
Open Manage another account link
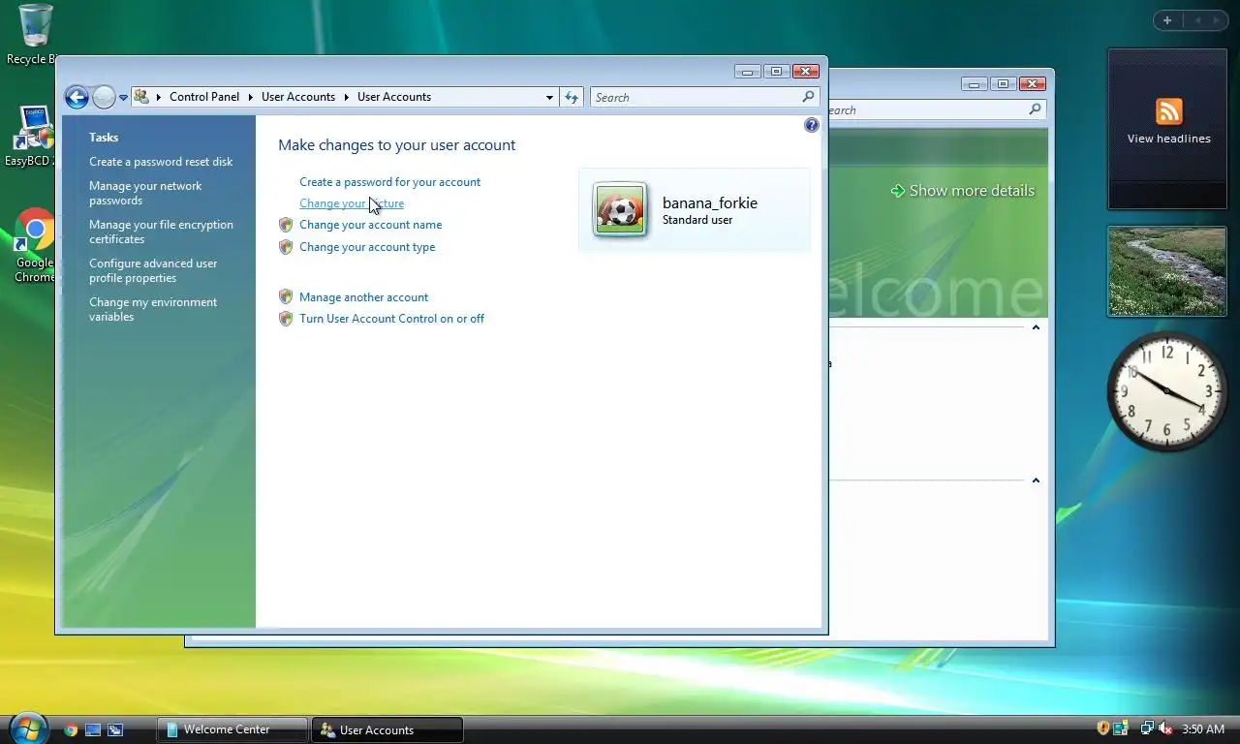click(x=363, y=297)
